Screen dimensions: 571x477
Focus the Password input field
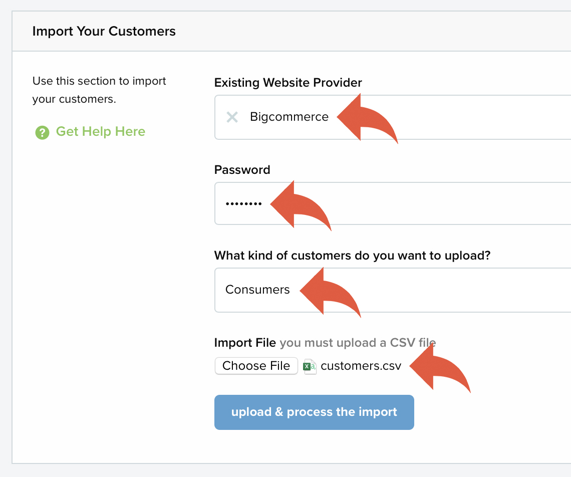pos(393,203)
